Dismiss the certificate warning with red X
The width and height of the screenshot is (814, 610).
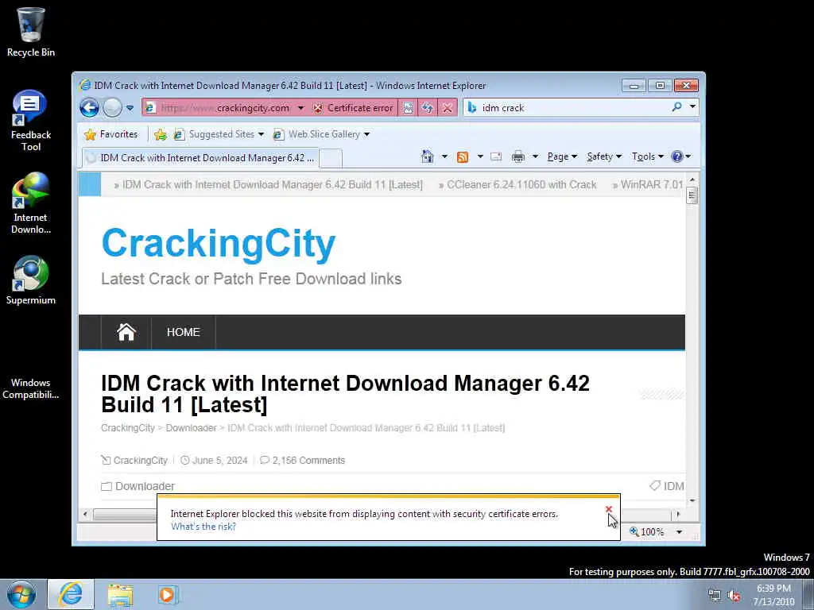click(x=608, y=509)
